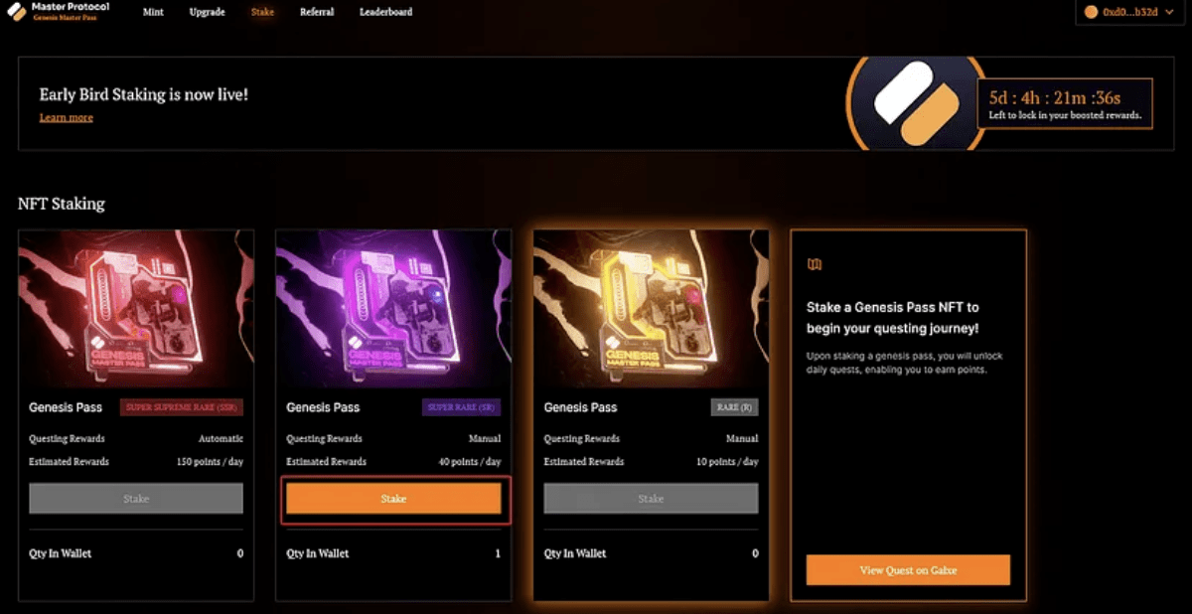Screen dimensions: 1192x614
Task: Open the Mint tab
Action: click(153, 12)
